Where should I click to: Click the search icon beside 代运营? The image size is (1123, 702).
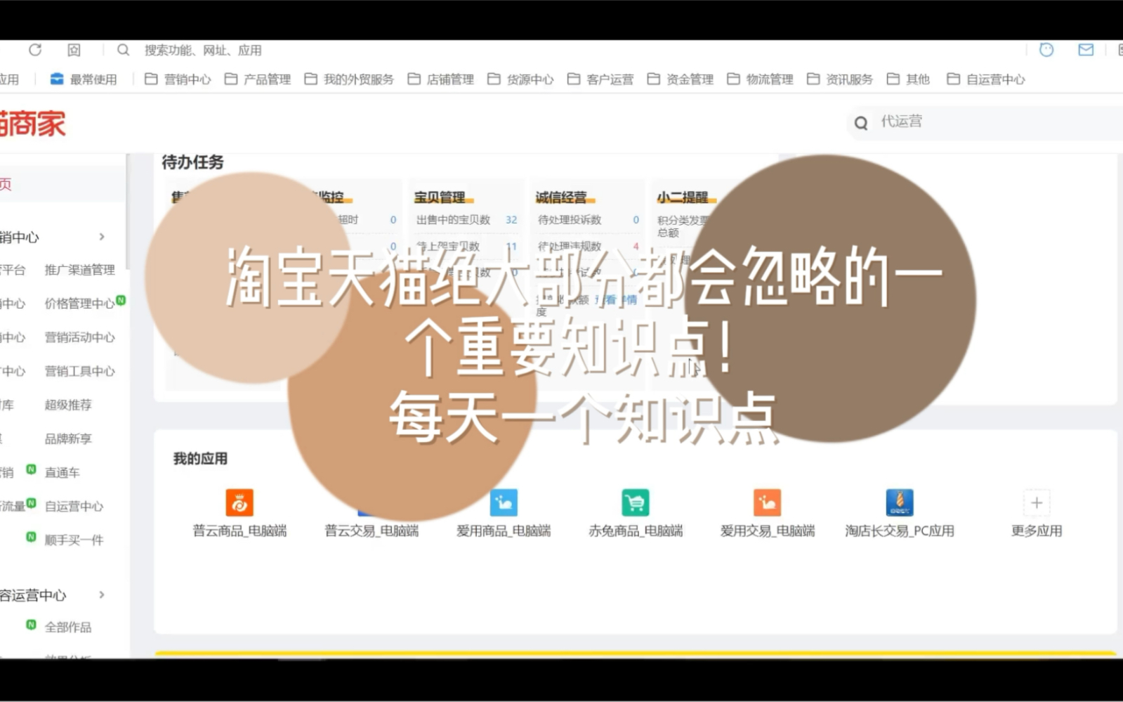coord(861,123)
